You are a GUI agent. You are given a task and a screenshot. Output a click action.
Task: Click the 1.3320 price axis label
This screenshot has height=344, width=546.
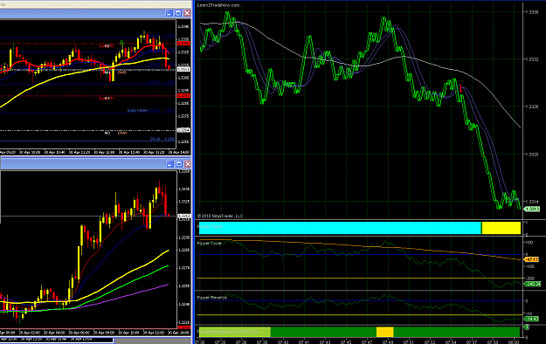tap(532, 154)
